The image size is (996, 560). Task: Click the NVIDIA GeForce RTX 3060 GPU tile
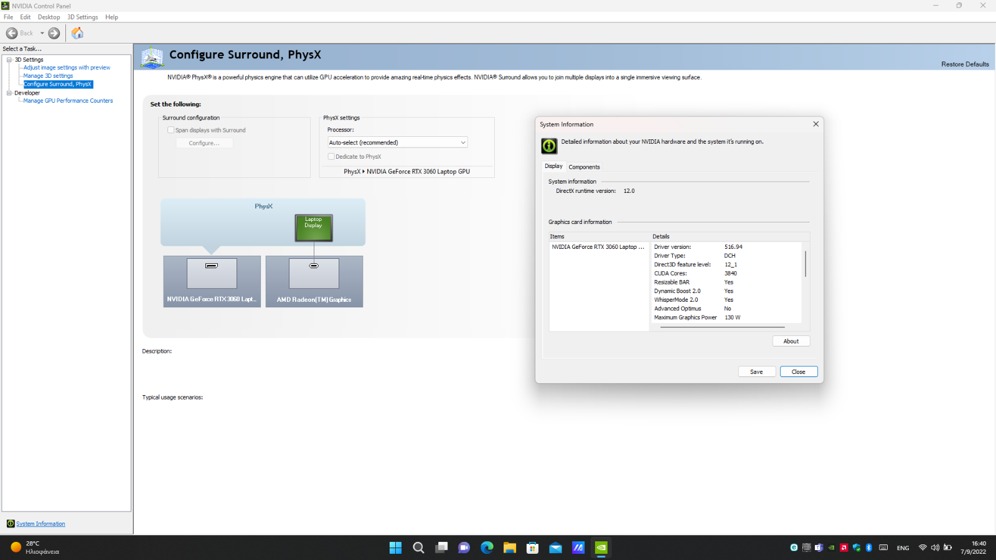(x=212, y=281)
